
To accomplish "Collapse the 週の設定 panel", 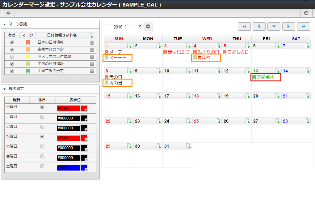I will [5, 89].
